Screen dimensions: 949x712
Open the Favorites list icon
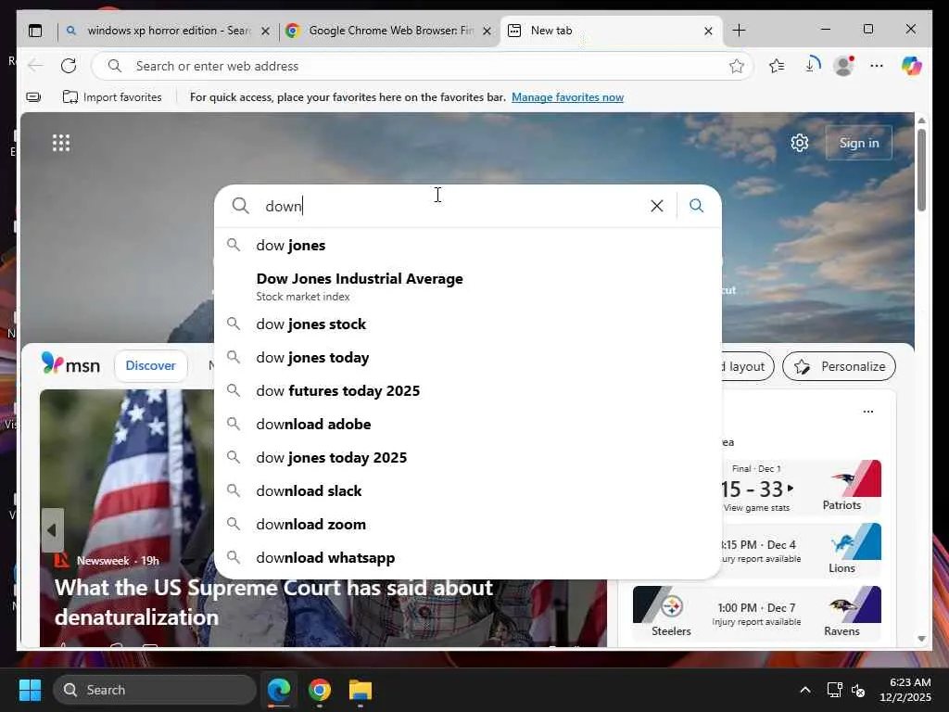(x=777, y=66)
